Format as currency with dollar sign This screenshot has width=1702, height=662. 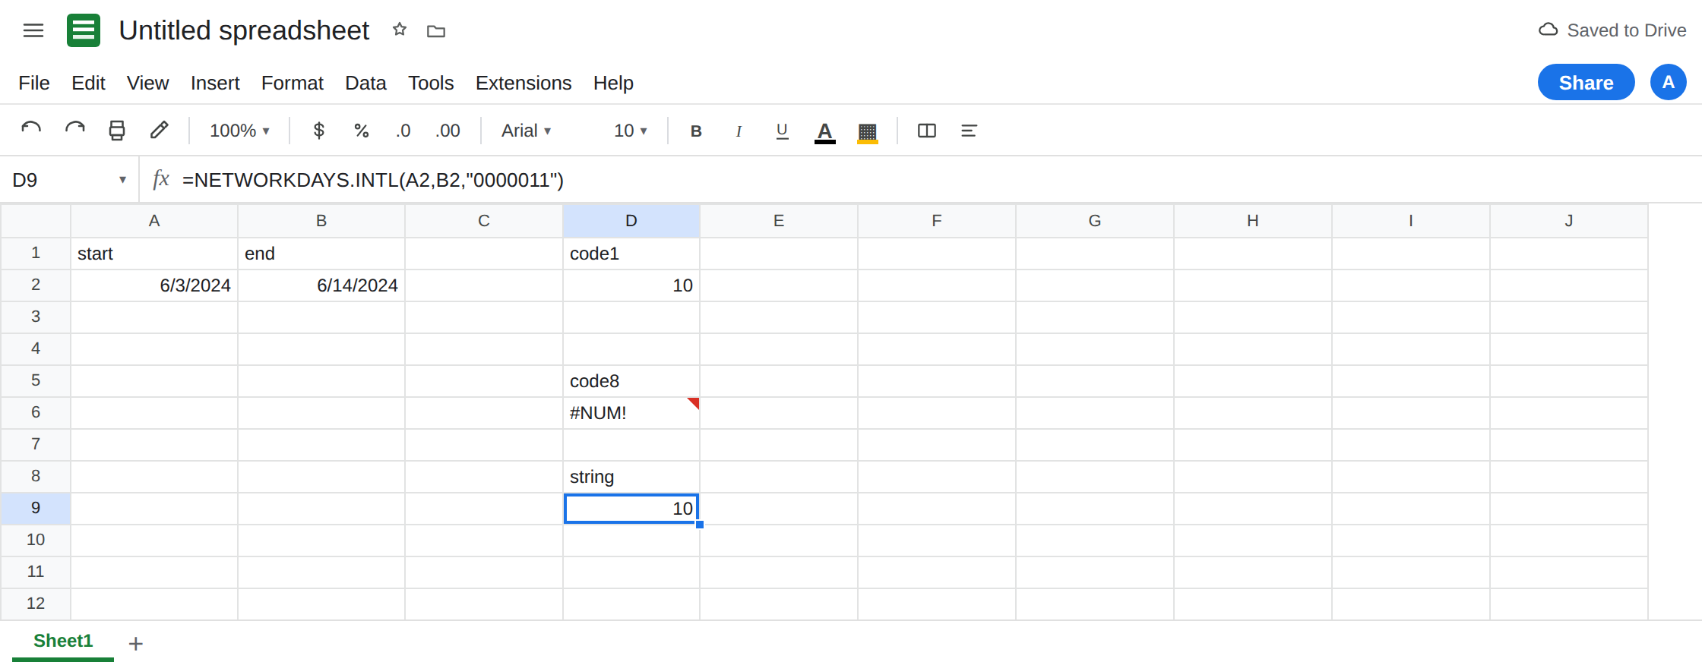click(x=319, y=131)
